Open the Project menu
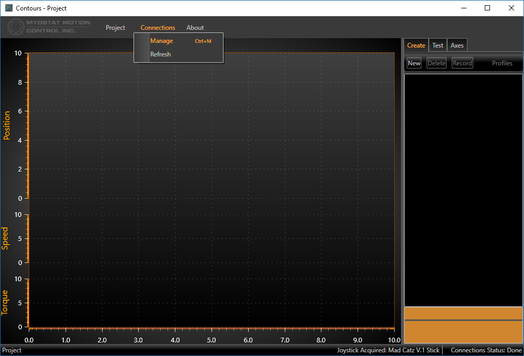The height and width of the screenshot is (356, 524). (x=115, y=28)
